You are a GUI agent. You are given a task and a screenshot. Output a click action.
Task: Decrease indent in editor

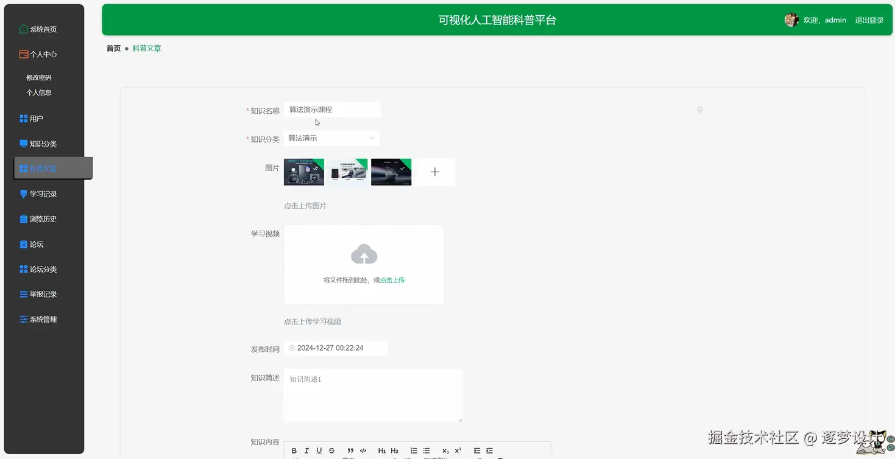point(477,450)
